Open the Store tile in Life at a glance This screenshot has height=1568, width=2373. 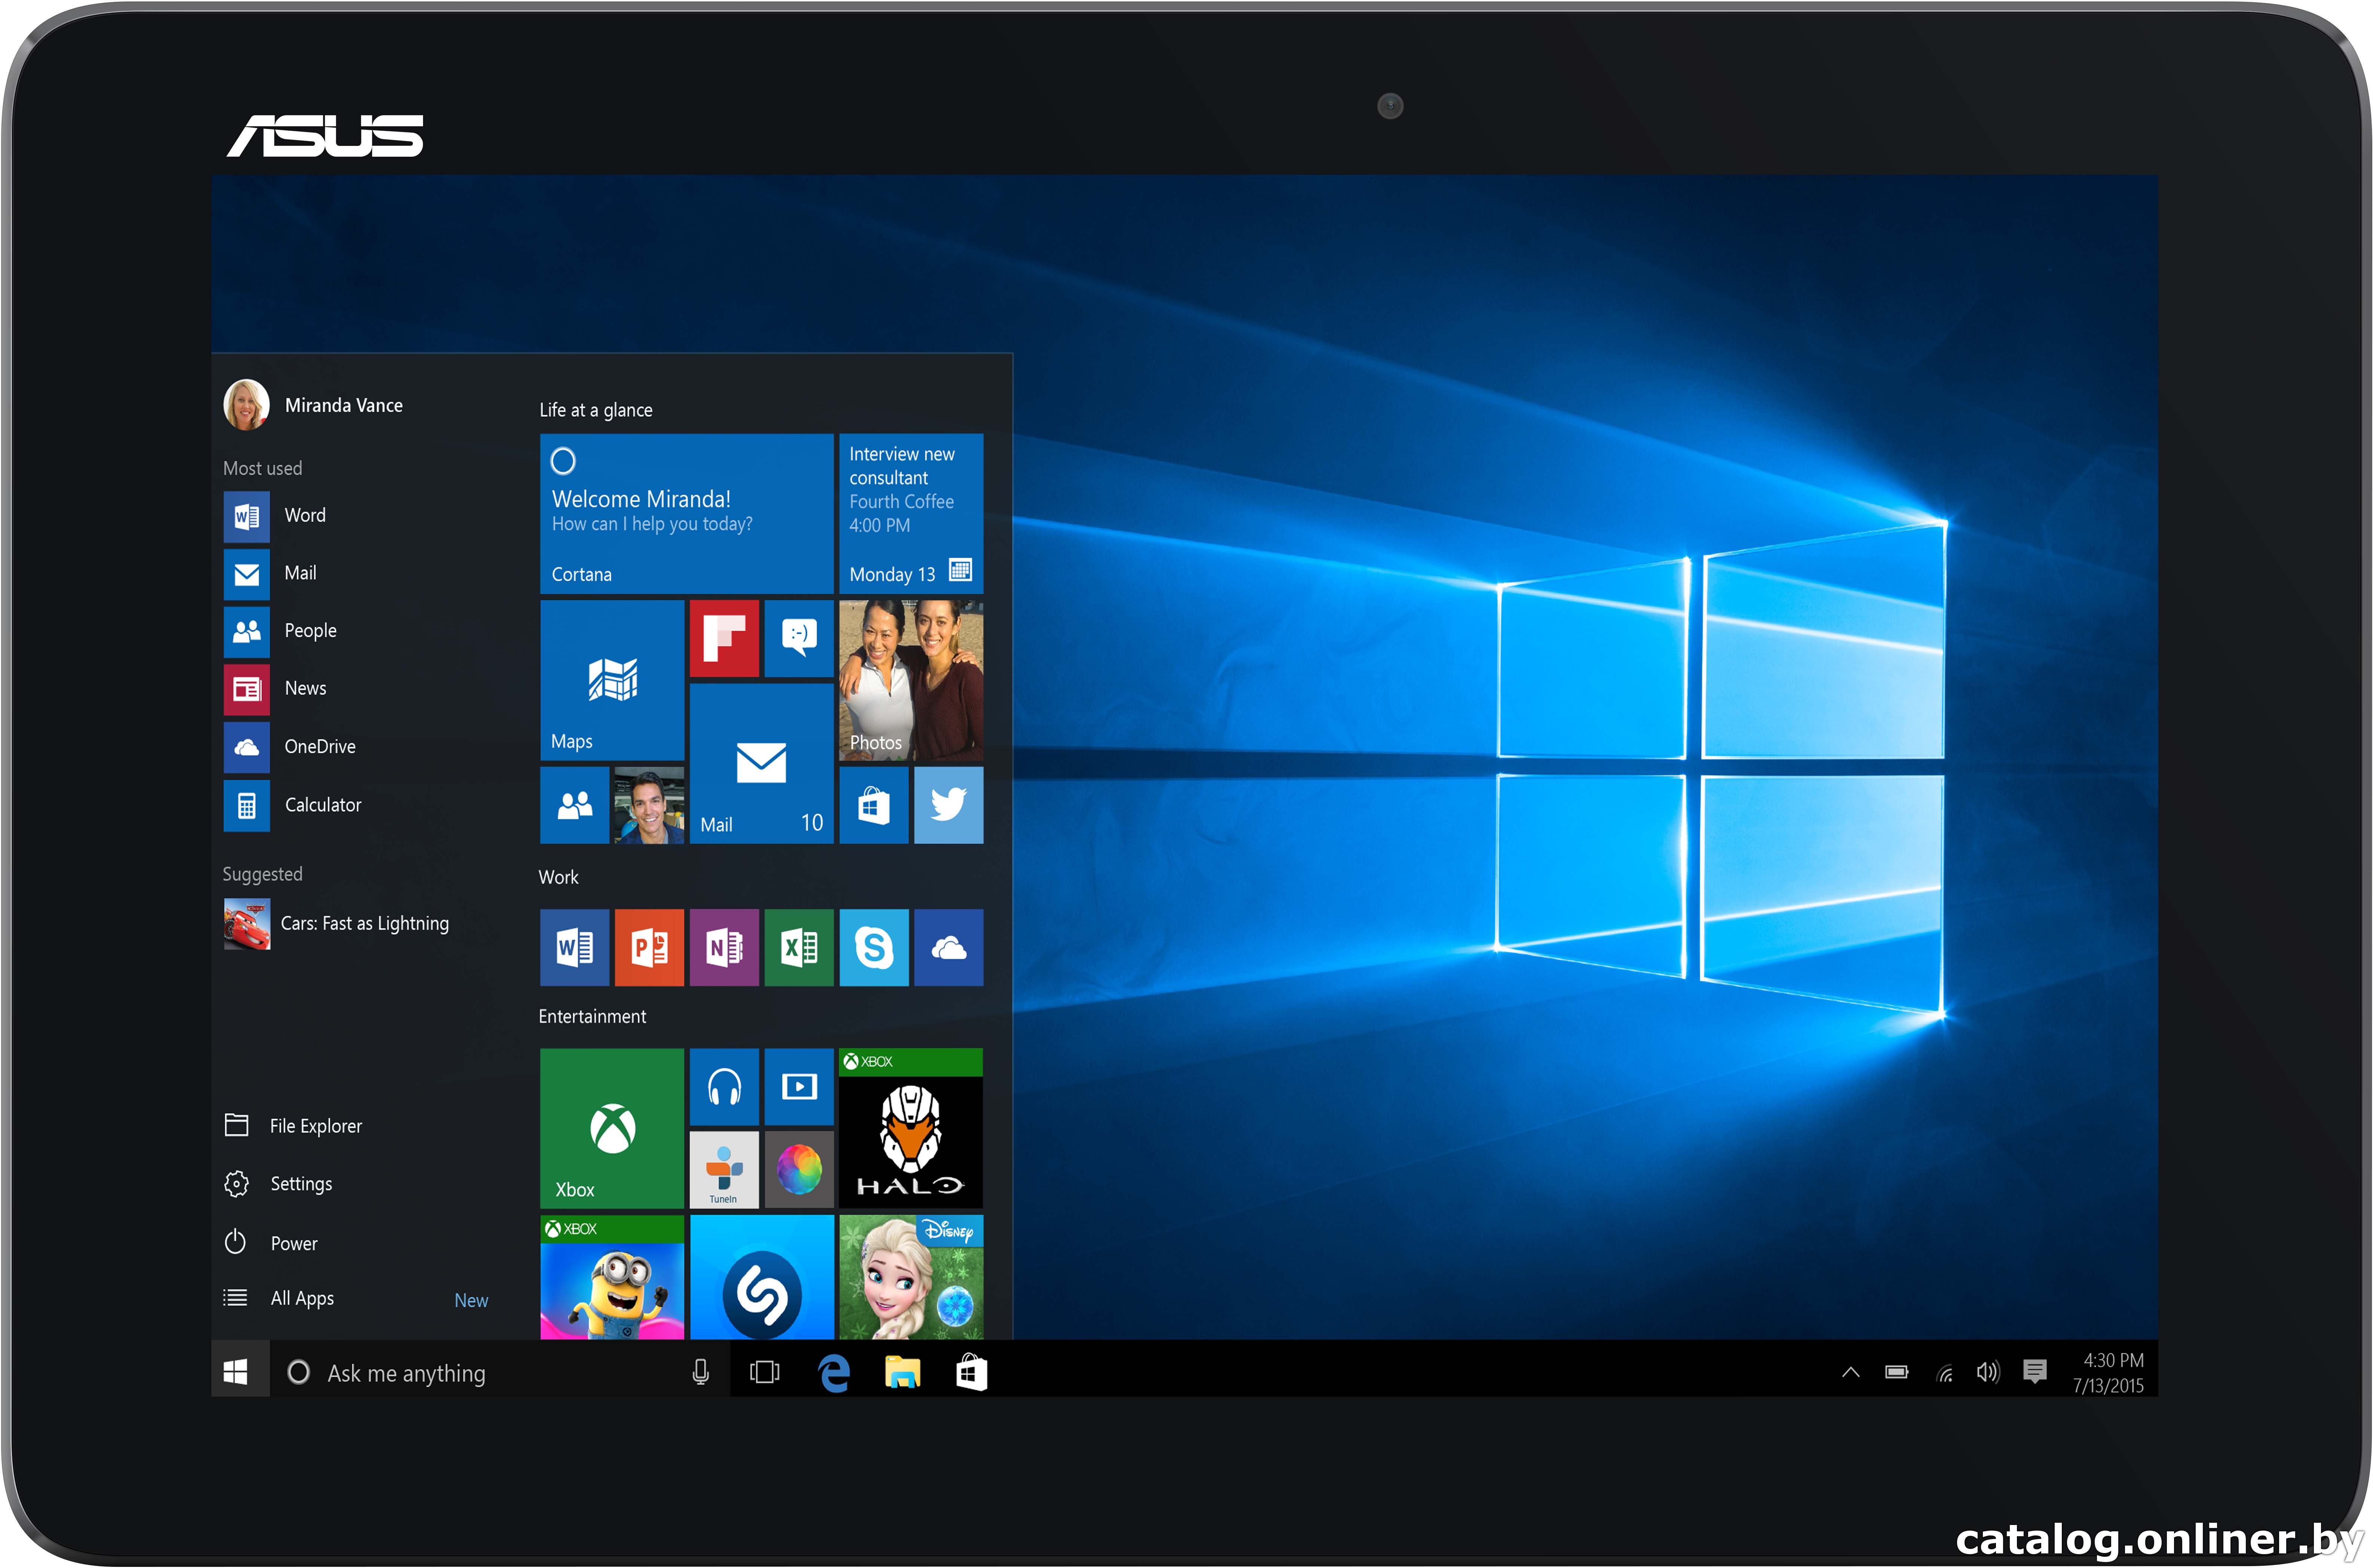tap(874, 806)
